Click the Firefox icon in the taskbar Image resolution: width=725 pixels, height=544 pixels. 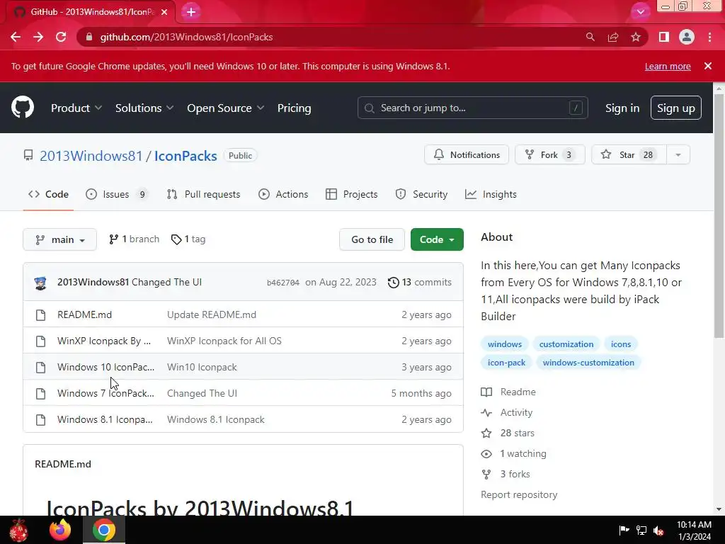[60, 530]
